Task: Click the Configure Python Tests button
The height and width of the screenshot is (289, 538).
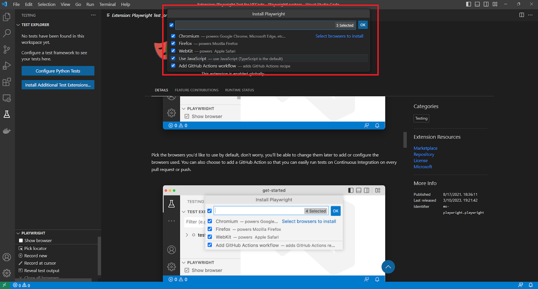Action: click(x=58, y=71)
